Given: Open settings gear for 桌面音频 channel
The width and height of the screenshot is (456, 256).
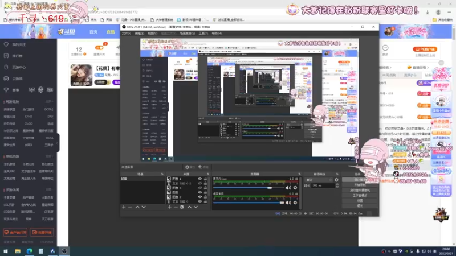Looking at the screenshot, I should [x=295, y=203].
